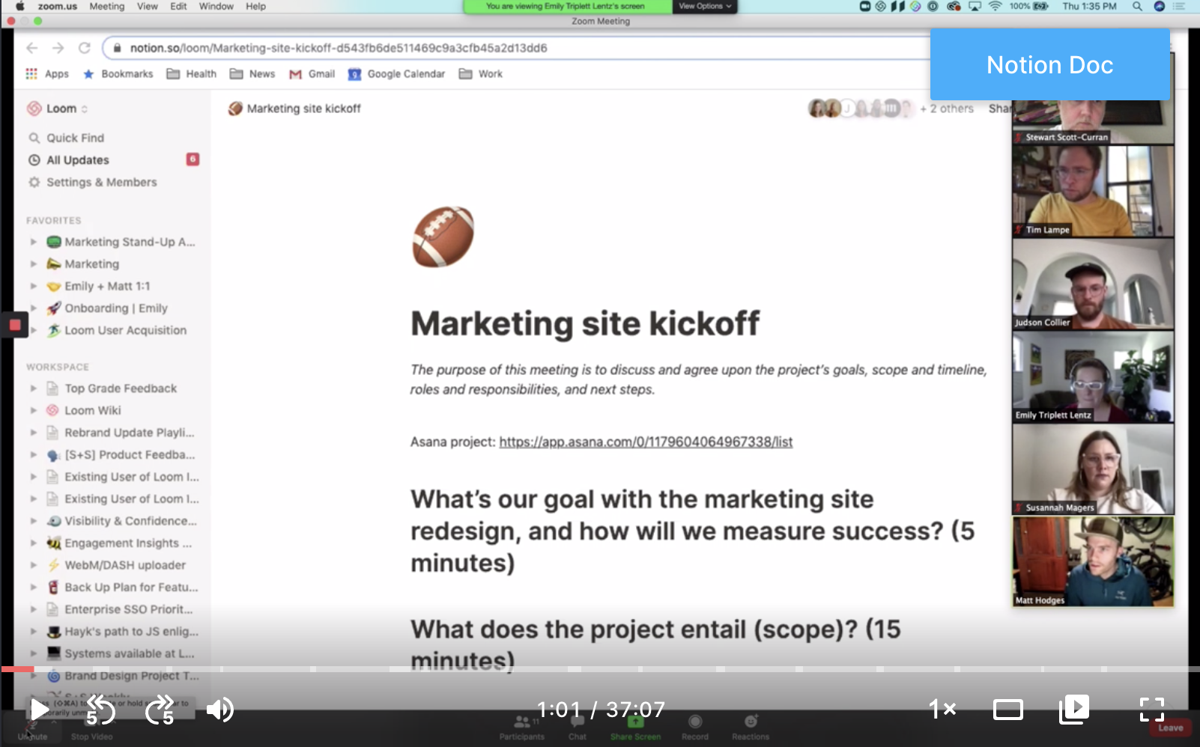Open the Participants panel in Zoom
The height and width of the screenshot is (747, 1200).
pos(522,727)
